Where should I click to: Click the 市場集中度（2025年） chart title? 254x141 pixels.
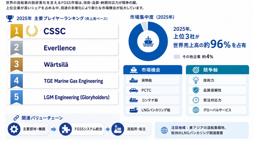152,17
